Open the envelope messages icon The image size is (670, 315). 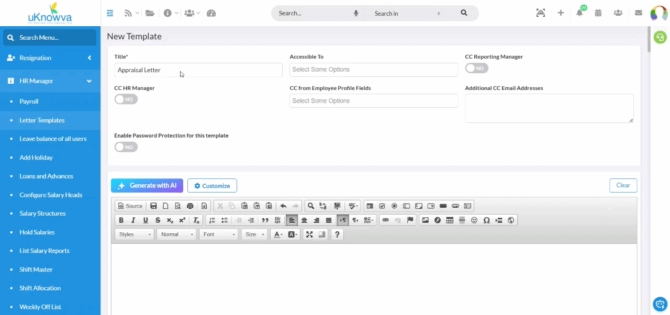coord(639,13)
